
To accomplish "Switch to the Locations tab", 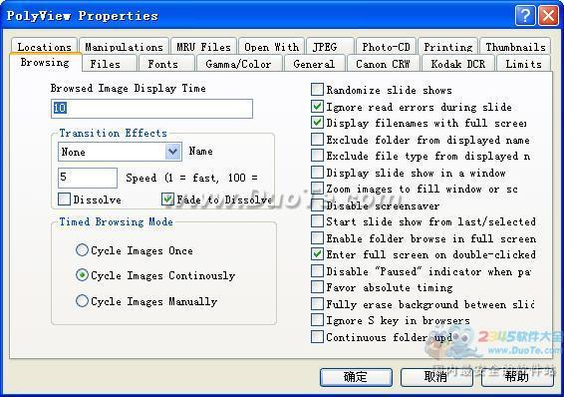I will [44, 47].
